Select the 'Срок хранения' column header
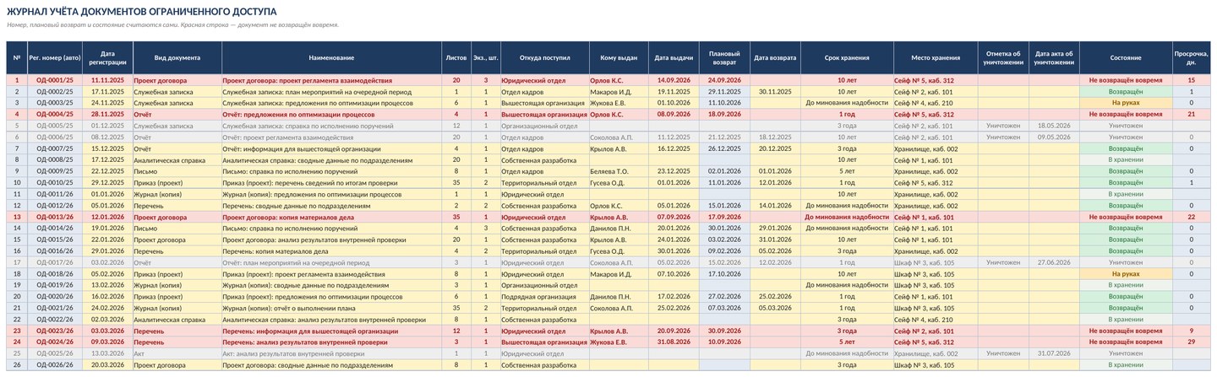 pyautogui.click(x=846, y=58)
